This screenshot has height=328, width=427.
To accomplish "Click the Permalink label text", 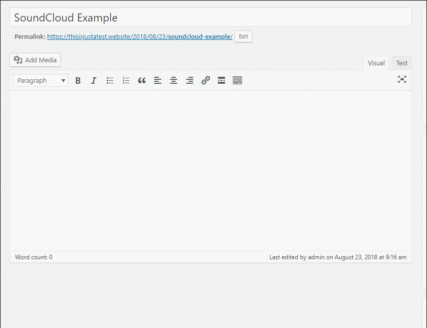I will tap(30, 37).
